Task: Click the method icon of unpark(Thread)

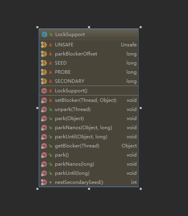Action: click(x=44, y=109)
